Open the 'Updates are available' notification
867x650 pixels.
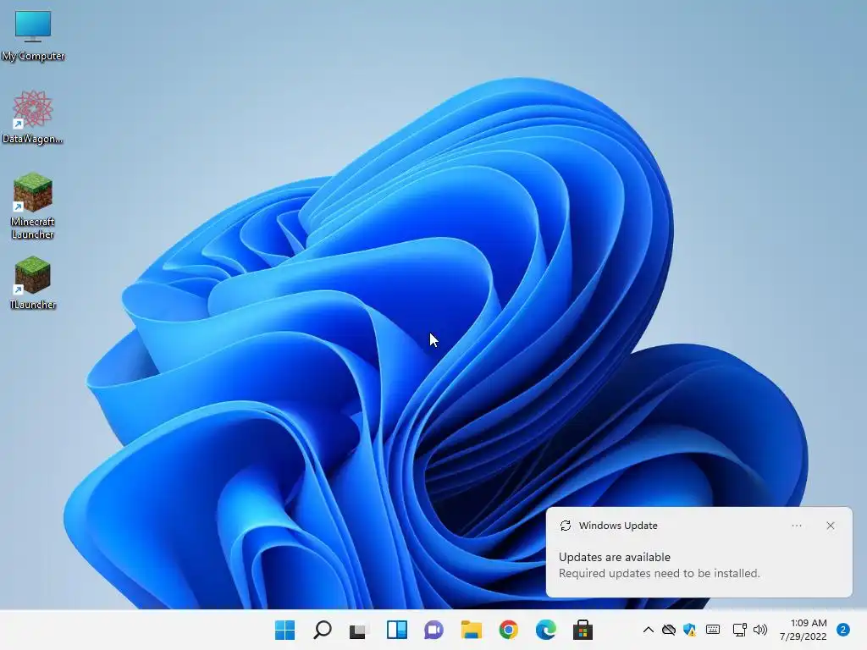coord(615,557)
